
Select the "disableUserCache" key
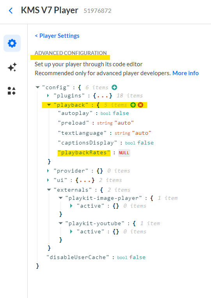click(78, 257)
